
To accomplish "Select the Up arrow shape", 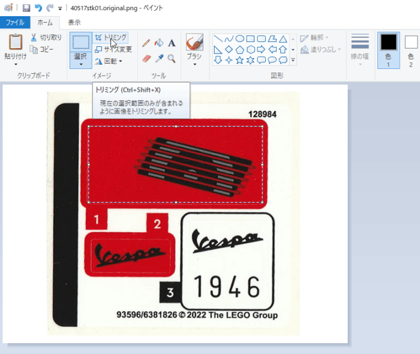I will point(283,50).
